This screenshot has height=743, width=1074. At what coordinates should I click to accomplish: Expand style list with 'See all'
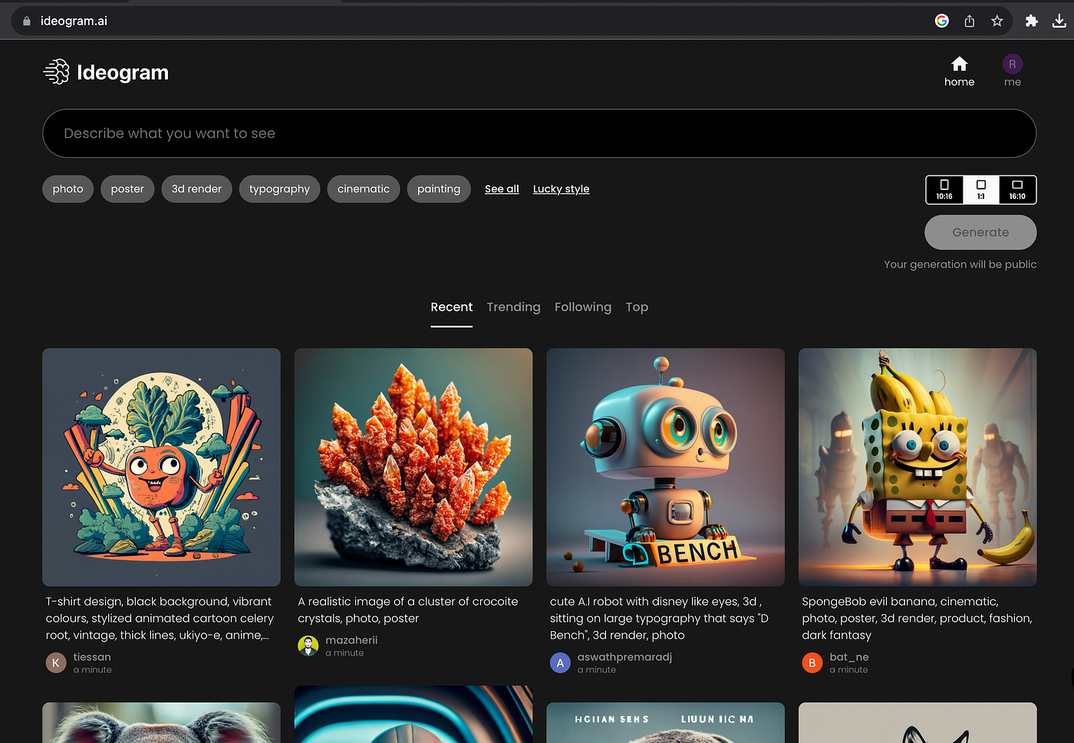[x=502, y=189]
